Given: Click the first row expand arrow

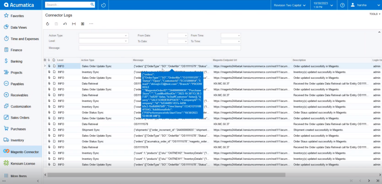Looking at the screenshot, I should click(45, 66).
